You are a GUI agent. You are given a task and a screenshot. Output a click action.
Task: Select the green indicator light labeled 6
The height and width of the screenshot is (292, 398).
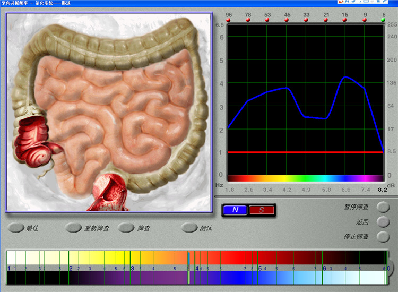[x=383, y=20]
